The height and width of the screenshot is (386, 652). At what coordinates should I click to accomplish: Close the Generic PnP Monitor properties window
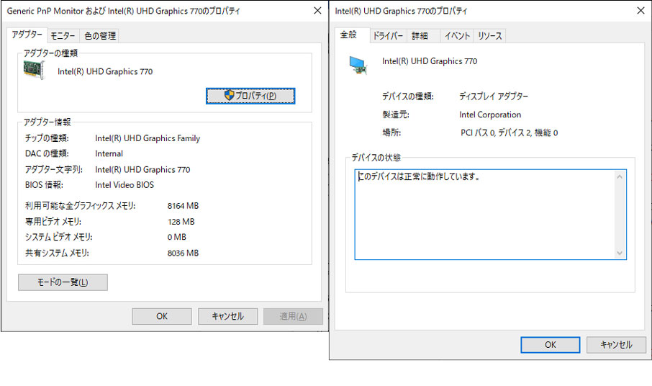click(317, 10)
